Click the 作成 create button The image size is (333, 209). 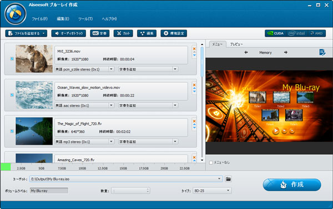coord(292,185)
